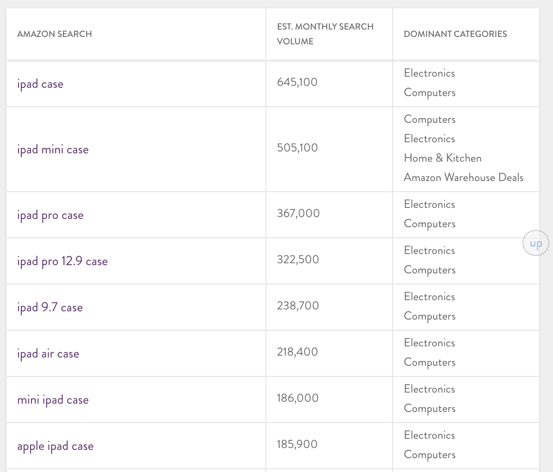Screen dimensions: 553x472
Task: Click "Electronics" in the ipad 9.7 case row
Action: point(430,297)
